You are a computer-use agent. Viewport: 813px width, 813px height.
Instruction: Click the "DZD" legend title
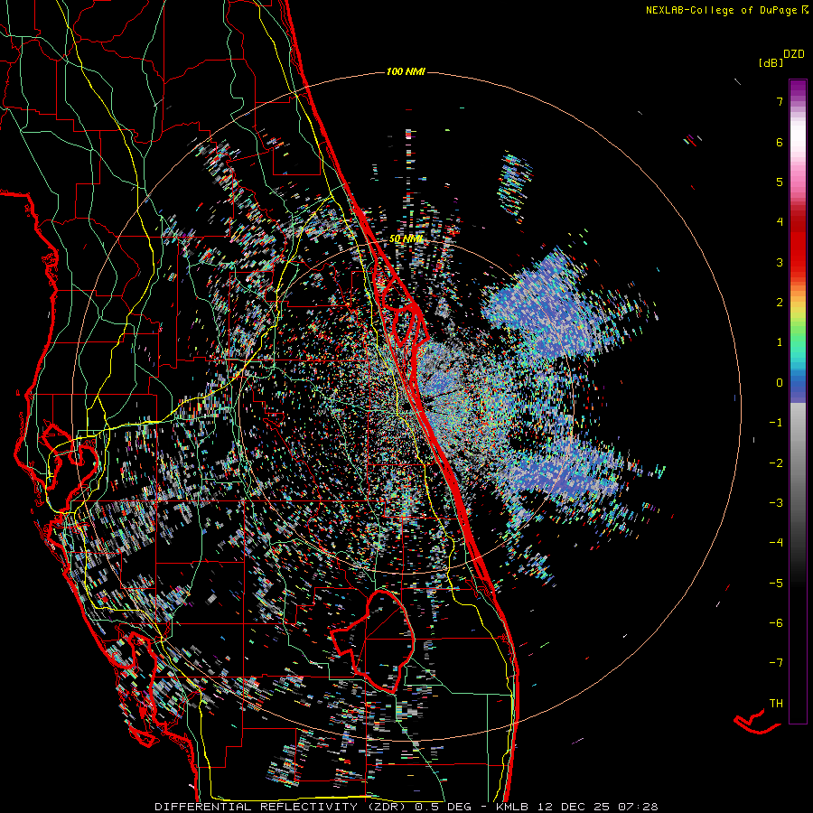click(794, 54)
